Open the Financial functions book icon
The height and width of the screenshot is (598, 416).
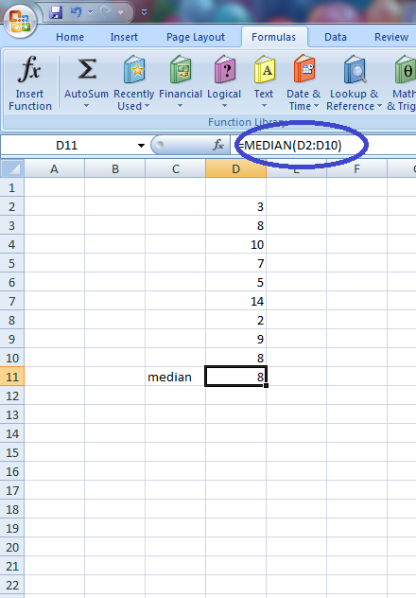tap(181, 69)
